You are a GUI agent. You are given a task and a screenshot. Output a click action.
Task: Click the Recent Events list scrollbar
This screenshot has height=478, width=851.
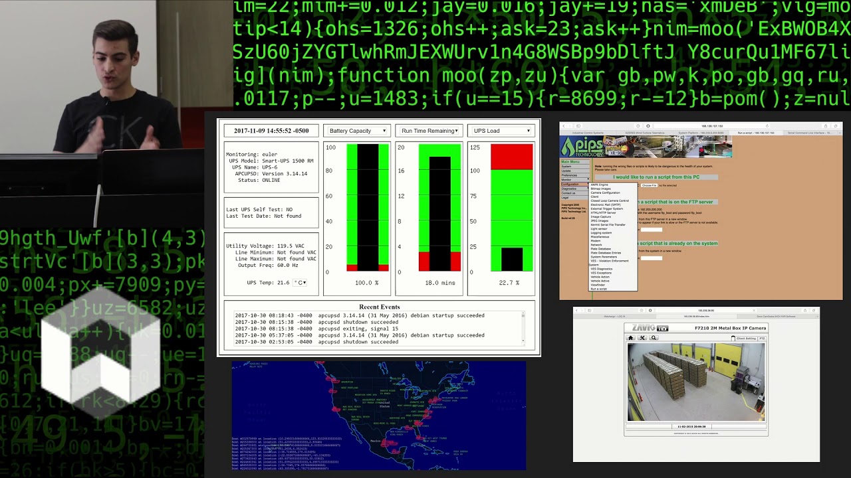(523, 329)
